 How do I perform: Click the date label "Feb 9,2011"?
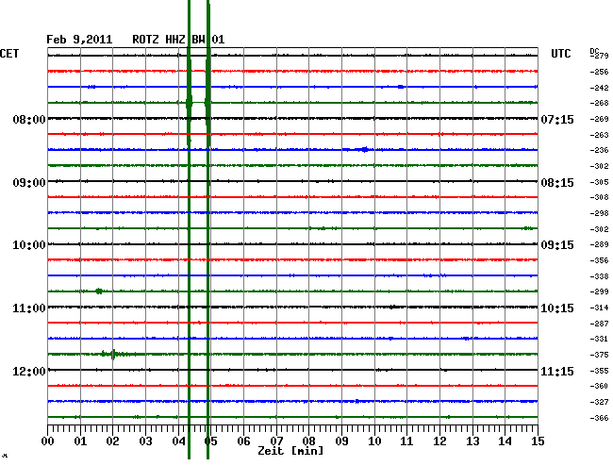click(79, 40)
